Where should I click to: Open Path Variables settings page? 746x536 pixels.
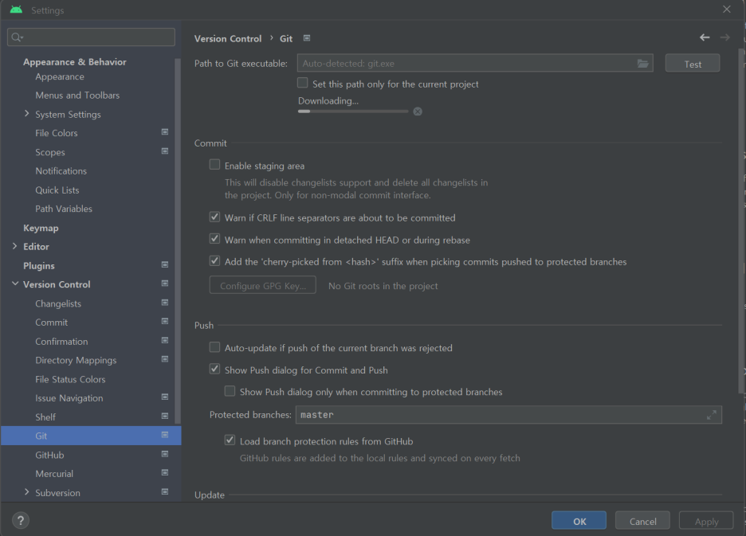(x=64, y=209)
